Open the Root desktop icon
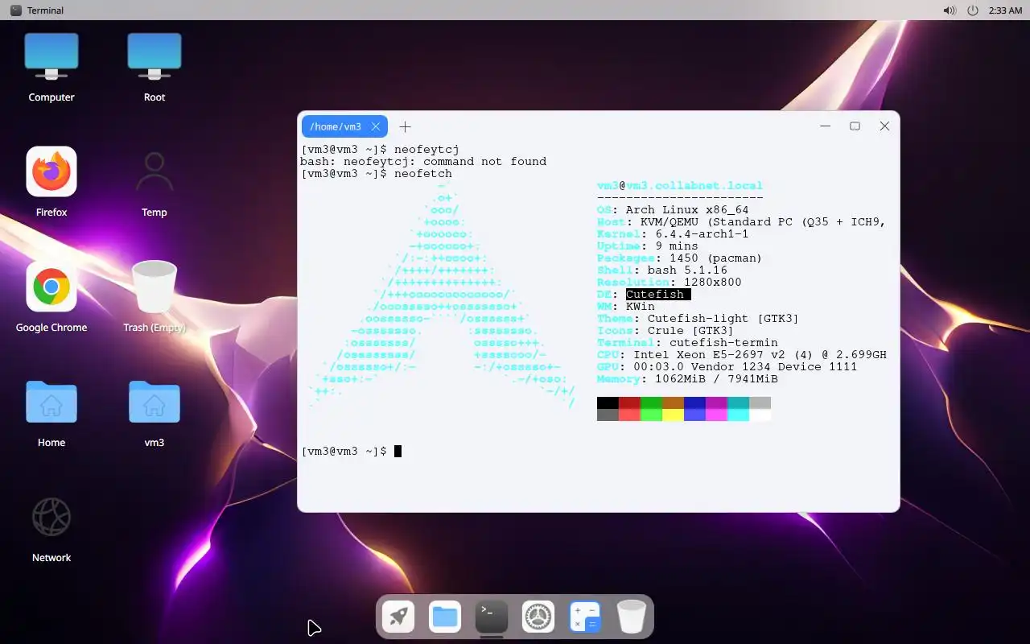The image size is (1030, 644). click(x=154, y=56)
